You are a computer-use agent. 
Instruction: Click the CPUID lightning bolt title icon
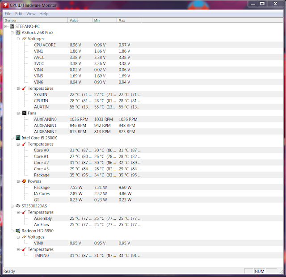tap(5, 5)
